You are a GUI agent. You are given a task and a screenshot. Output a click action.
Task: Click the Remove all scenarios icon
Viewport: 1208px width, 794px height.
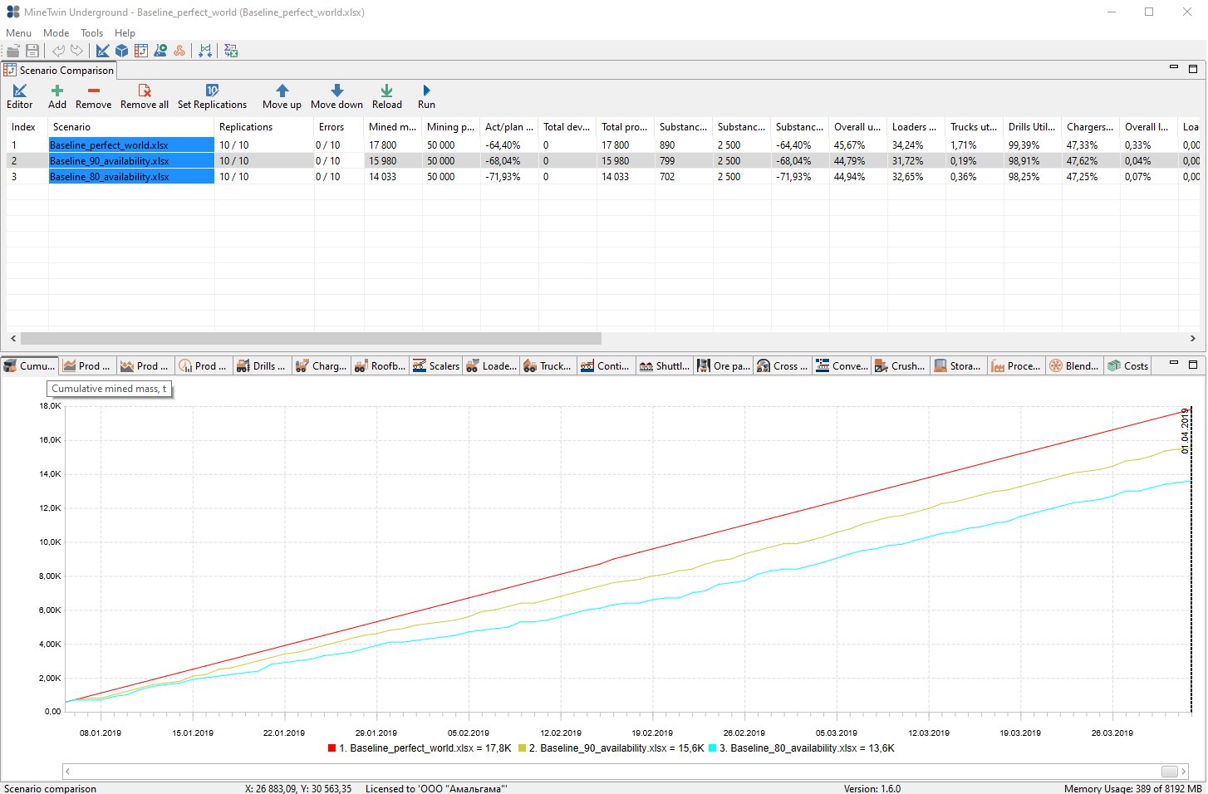click(x=145, y=96)
